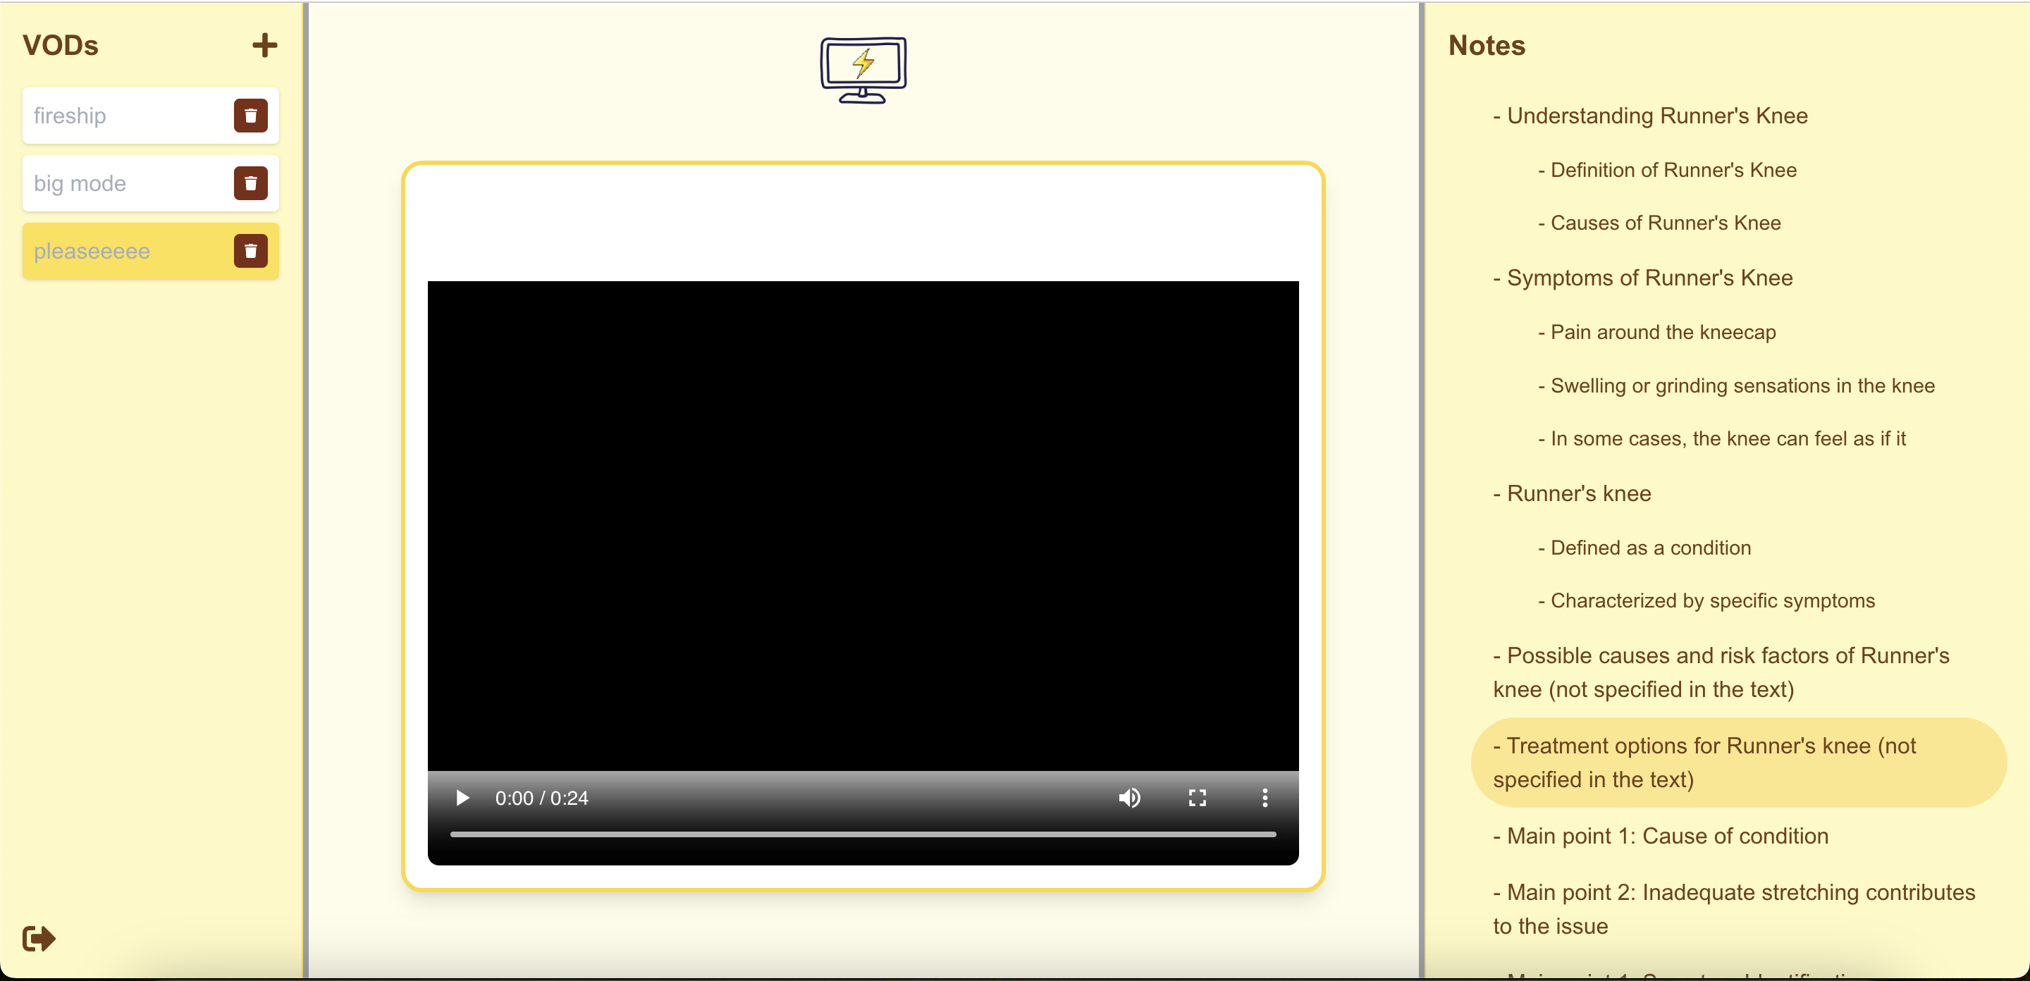The width and height of the screenshot is (2030, 981).
Task: Delete the pleaseeeee VOD entry
Action: point(251,252)
